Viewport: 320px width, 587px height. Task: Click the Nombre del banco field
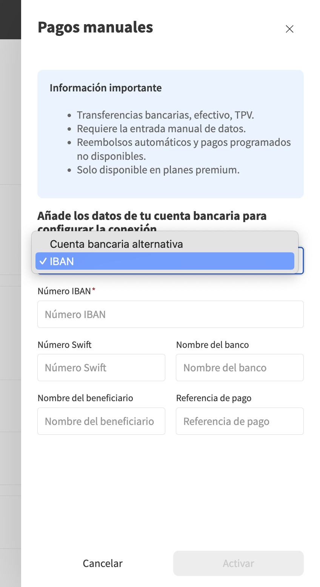[240, 367]
